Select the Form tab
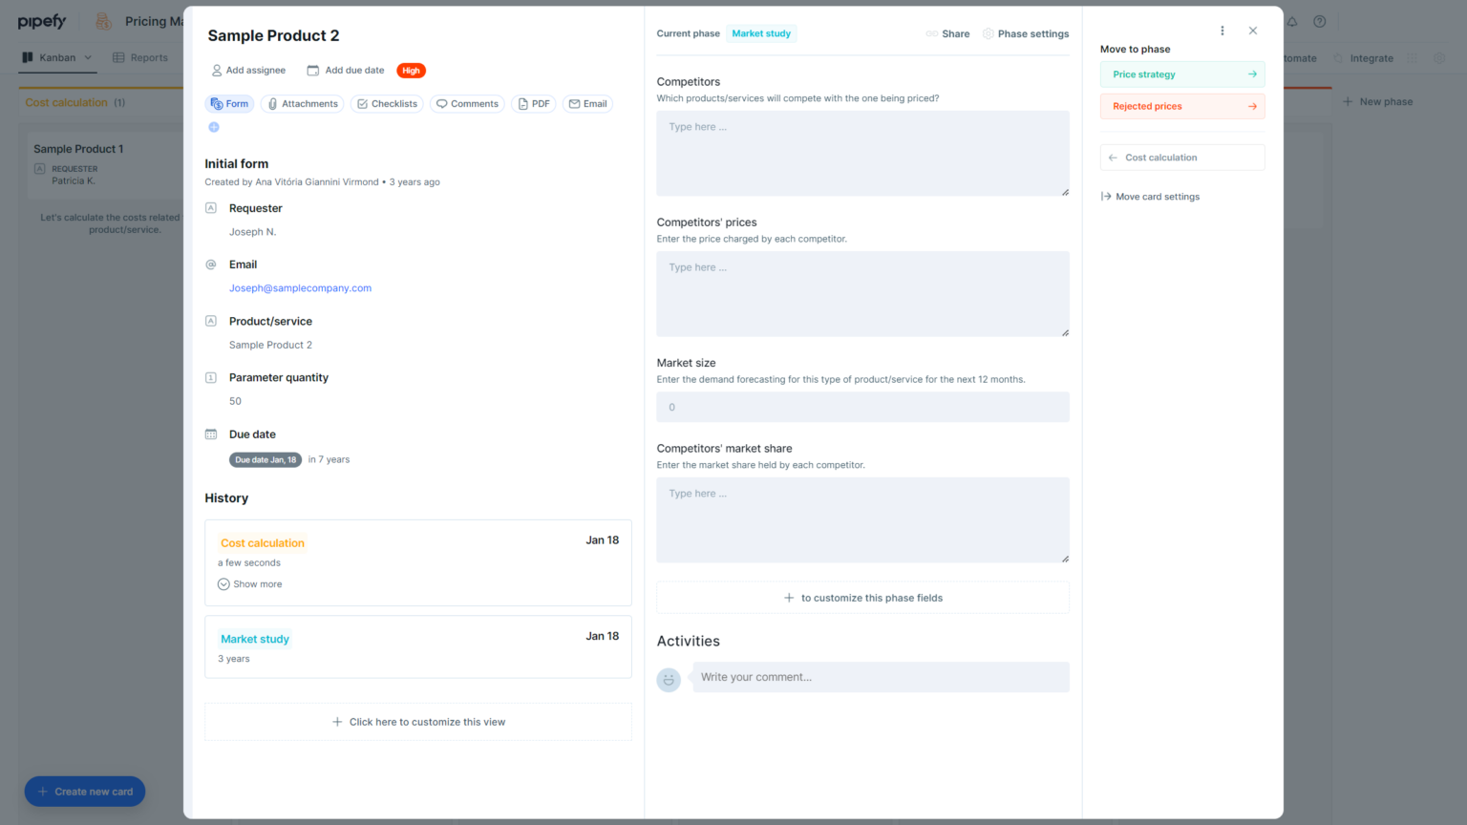The image size is (1467, 825). pyautogui.click(x=229, y=103)
